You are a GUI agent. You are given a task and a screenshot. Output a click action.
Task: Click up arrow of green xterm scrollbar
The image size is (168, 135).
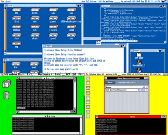75,81
